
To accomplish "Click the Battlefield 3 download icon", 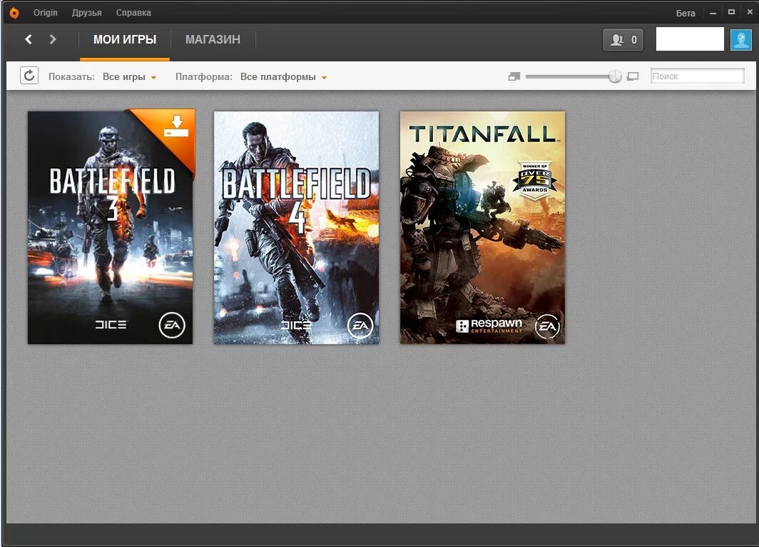I will [176, 126].
